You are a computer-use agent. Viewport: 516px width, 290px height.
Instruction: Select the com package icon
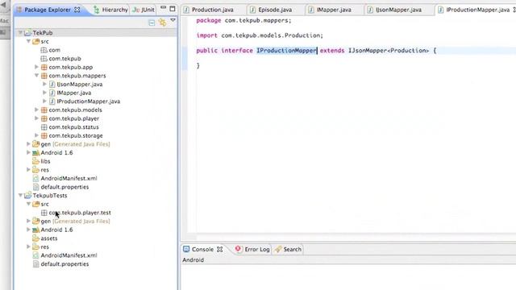click(44, 50)
